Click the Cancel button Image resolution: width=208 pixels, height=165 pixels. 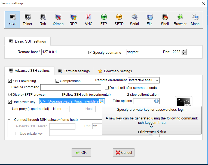(x=124, y=152)
